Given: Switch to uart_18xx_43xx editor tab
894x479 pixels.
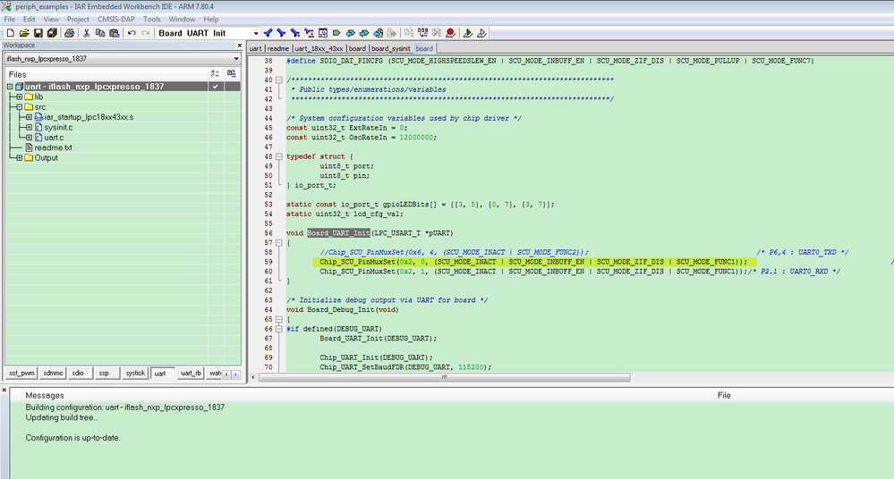Looking at the screenshot, I should (x=319, y=48).
